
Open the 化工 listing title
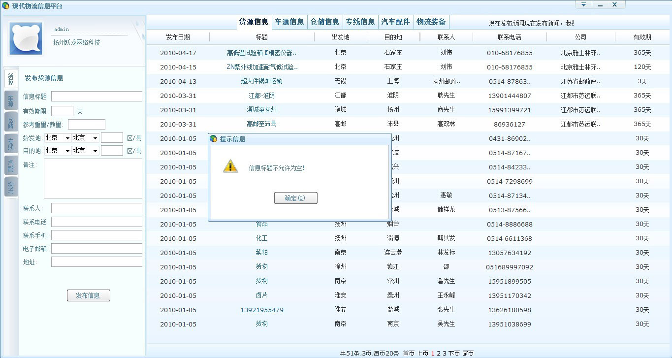(x=262, y=238)
